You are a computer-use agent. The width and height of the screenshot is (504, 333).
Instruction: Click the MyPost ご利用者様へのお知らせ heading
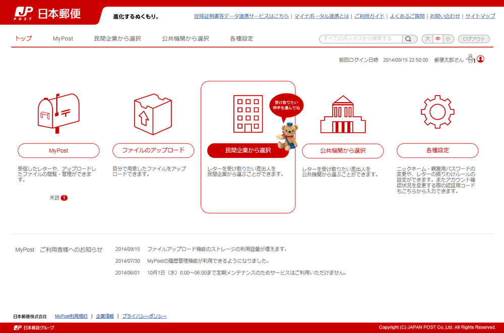click(x=59, y=249)
